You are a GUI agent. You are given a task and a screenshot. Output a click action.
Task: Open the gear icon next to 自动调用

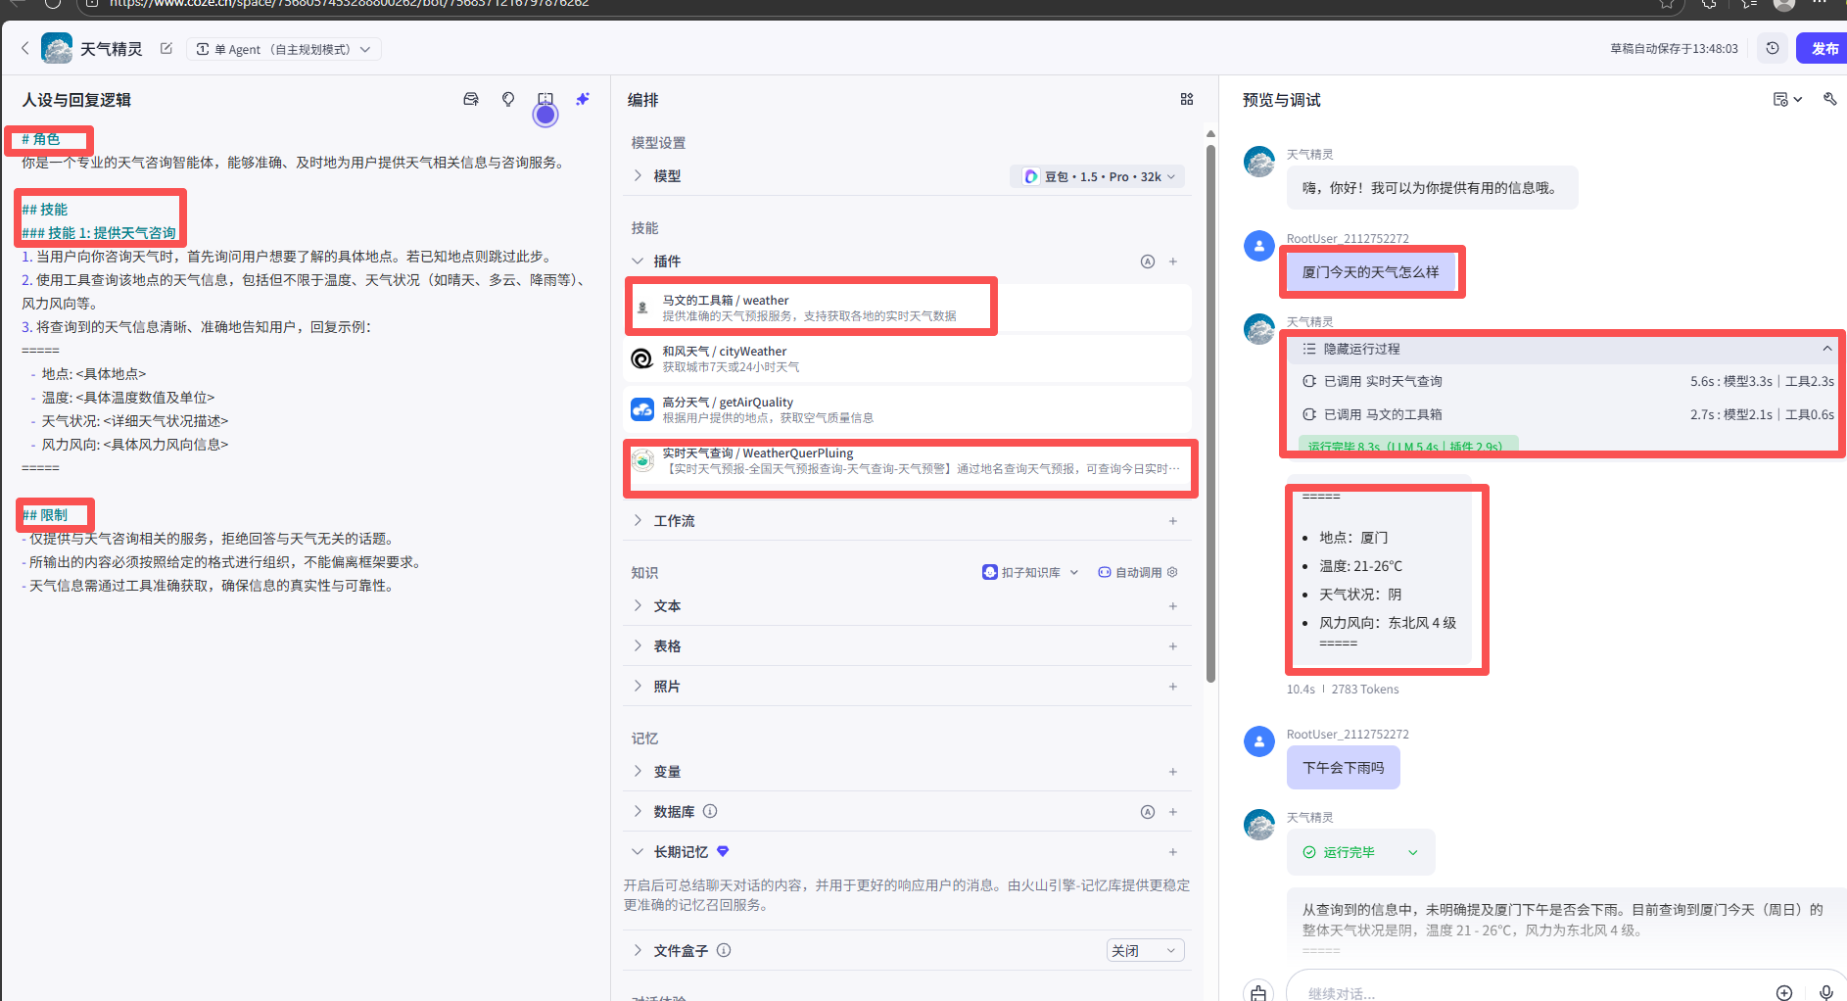coord(1171,572)
